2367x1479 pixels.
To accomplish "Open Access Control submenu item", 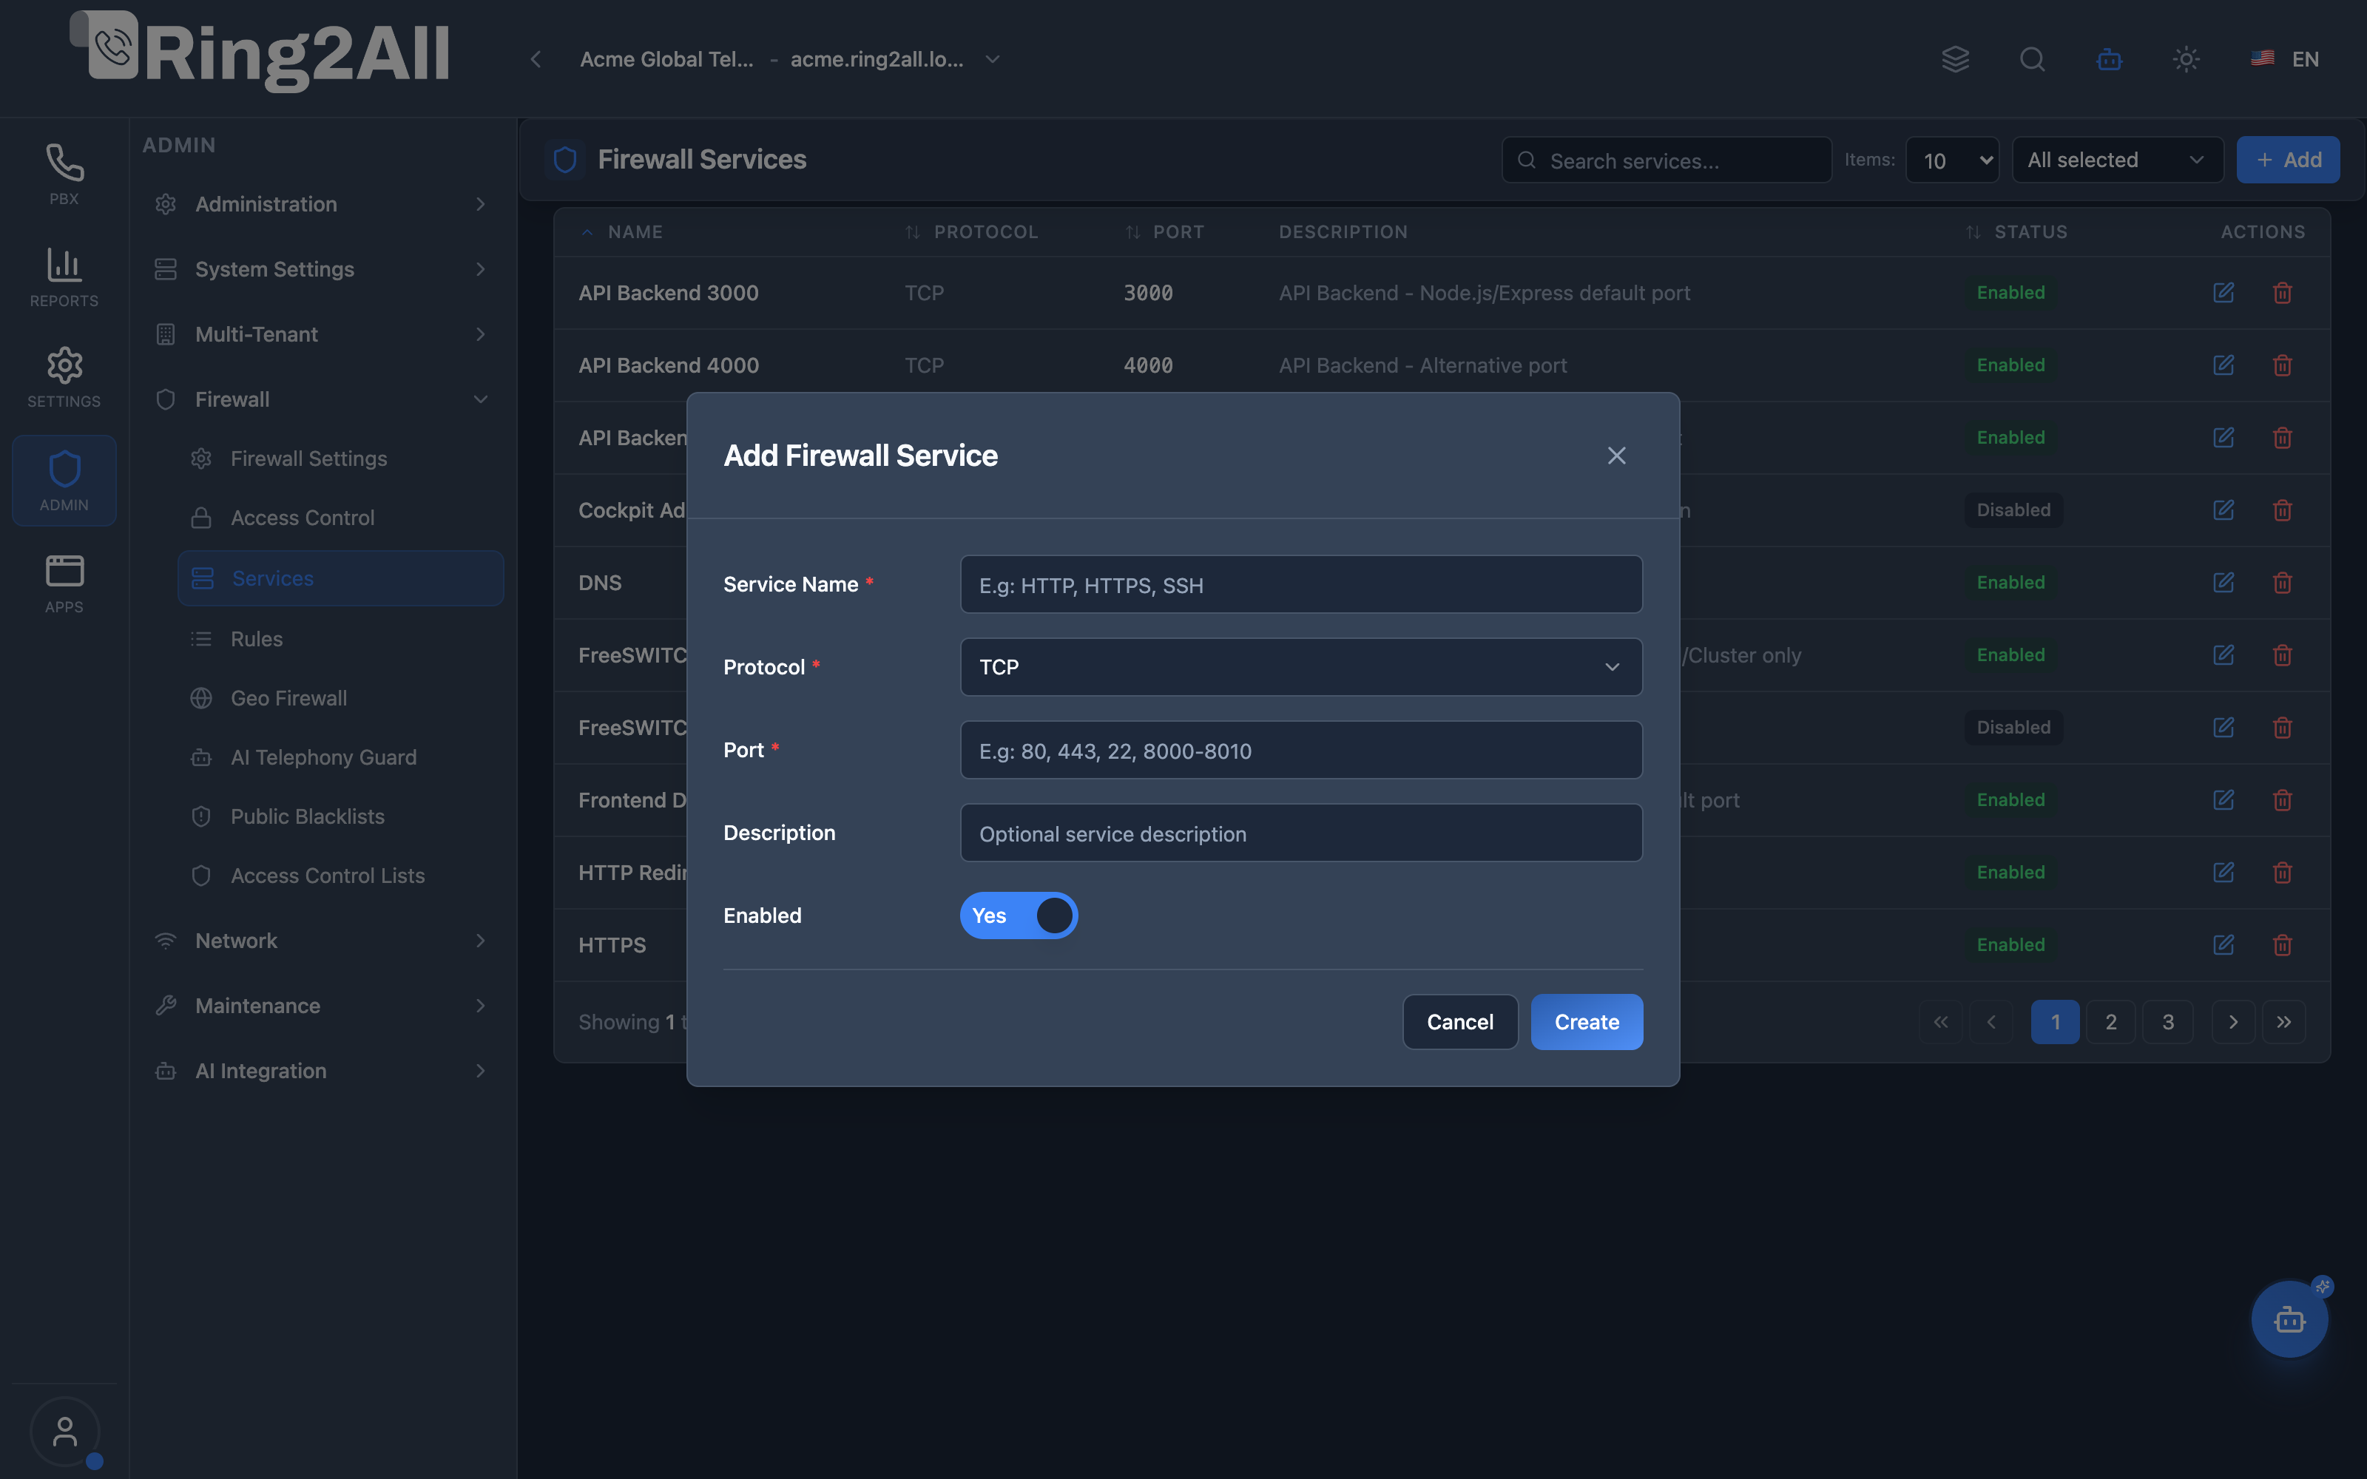I will coord(340,518).
